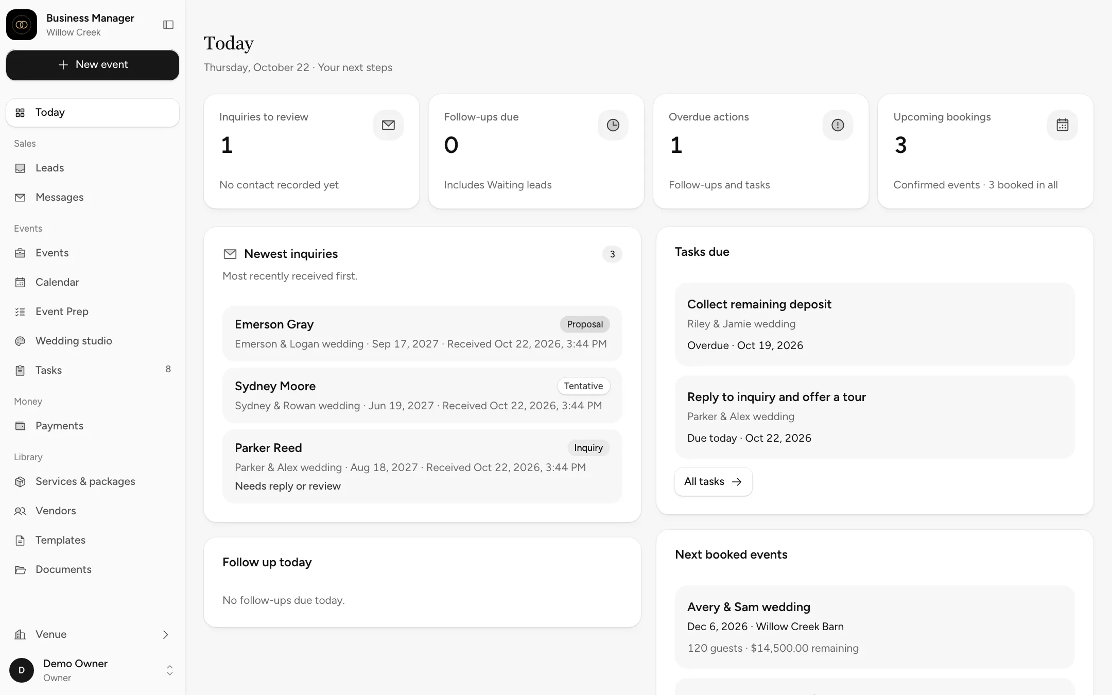Click the envelope icon in Inquiries to review
The image size is (1112, 695).
pos(388,125)
